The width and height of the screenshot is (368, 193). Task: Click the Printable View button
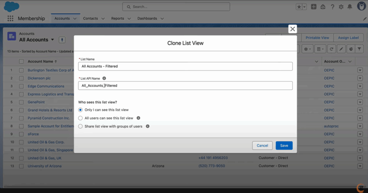(317, 38)
